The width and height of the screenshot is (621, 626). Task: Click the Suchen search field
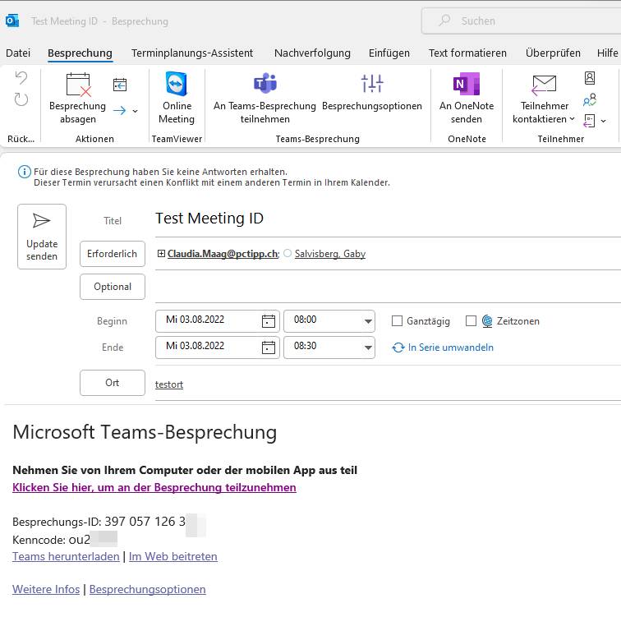point(522,21)
